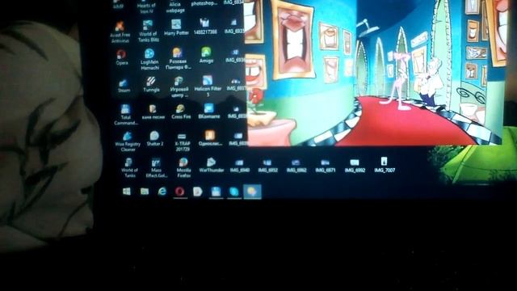Select the IMG_6992 image file
Viewport: 517px width, 291px height.
coord(355,166)
